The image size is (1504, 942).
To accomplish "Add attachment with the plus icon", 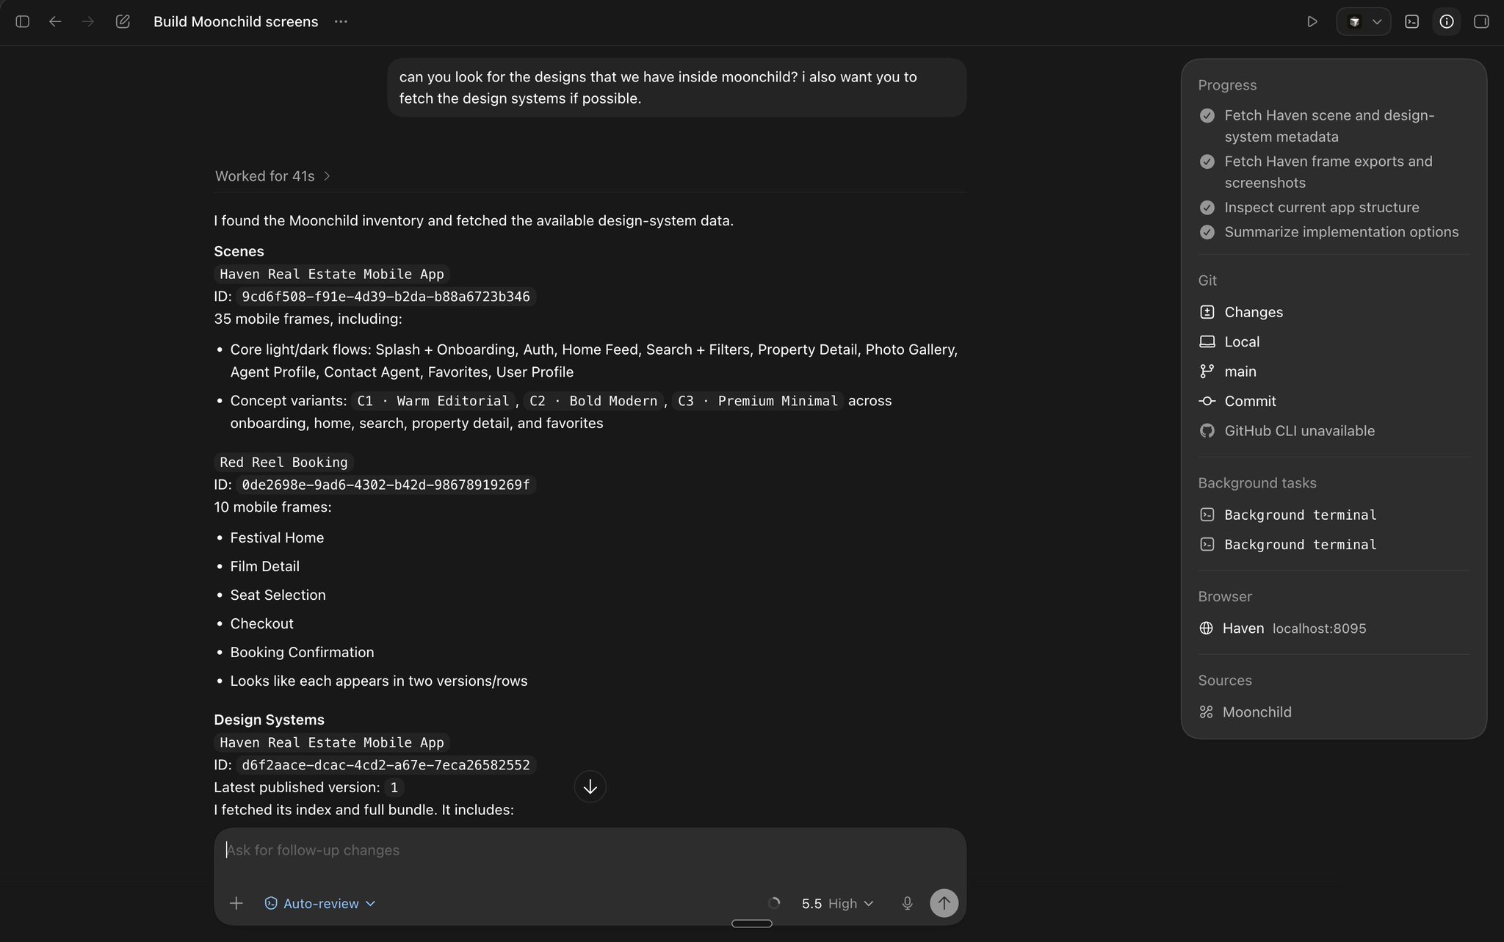I will click(236, 903).
